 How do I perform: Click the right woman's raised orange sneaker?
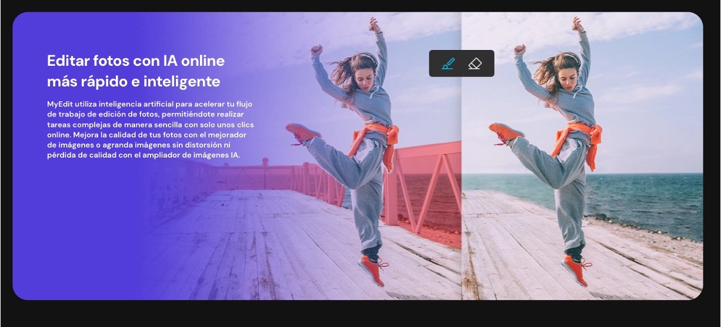click(505, 131)
